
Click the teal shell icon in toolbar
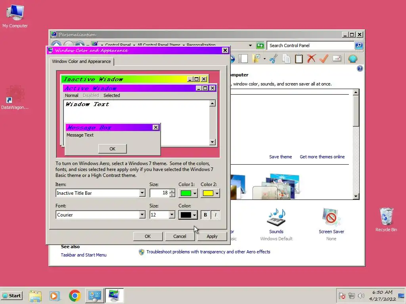coord(352,59)
